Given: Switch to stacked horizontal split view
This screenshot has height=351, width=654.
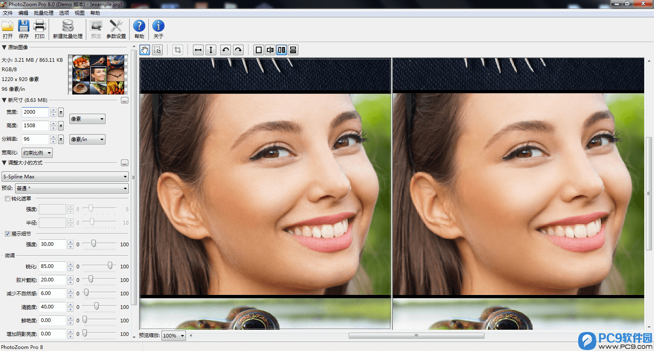Looking at the screenshot, I should coord(293,50).
